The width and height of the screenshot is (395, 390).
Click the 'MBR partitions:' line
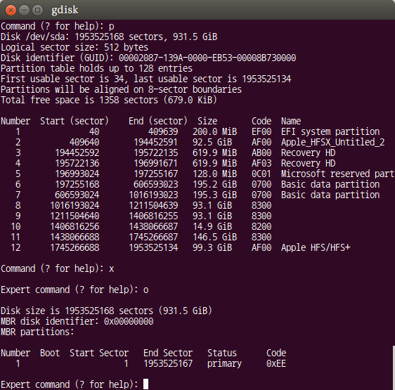pos(37,332)
